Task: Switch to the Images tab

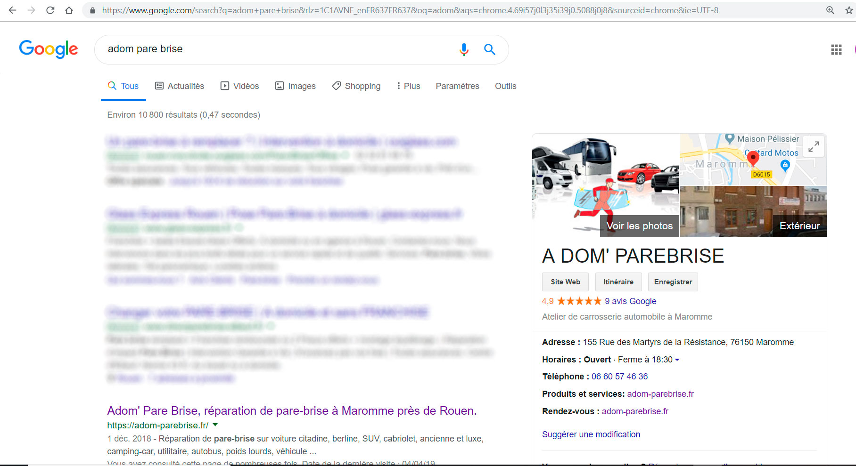Action: (x=296, y=86)
